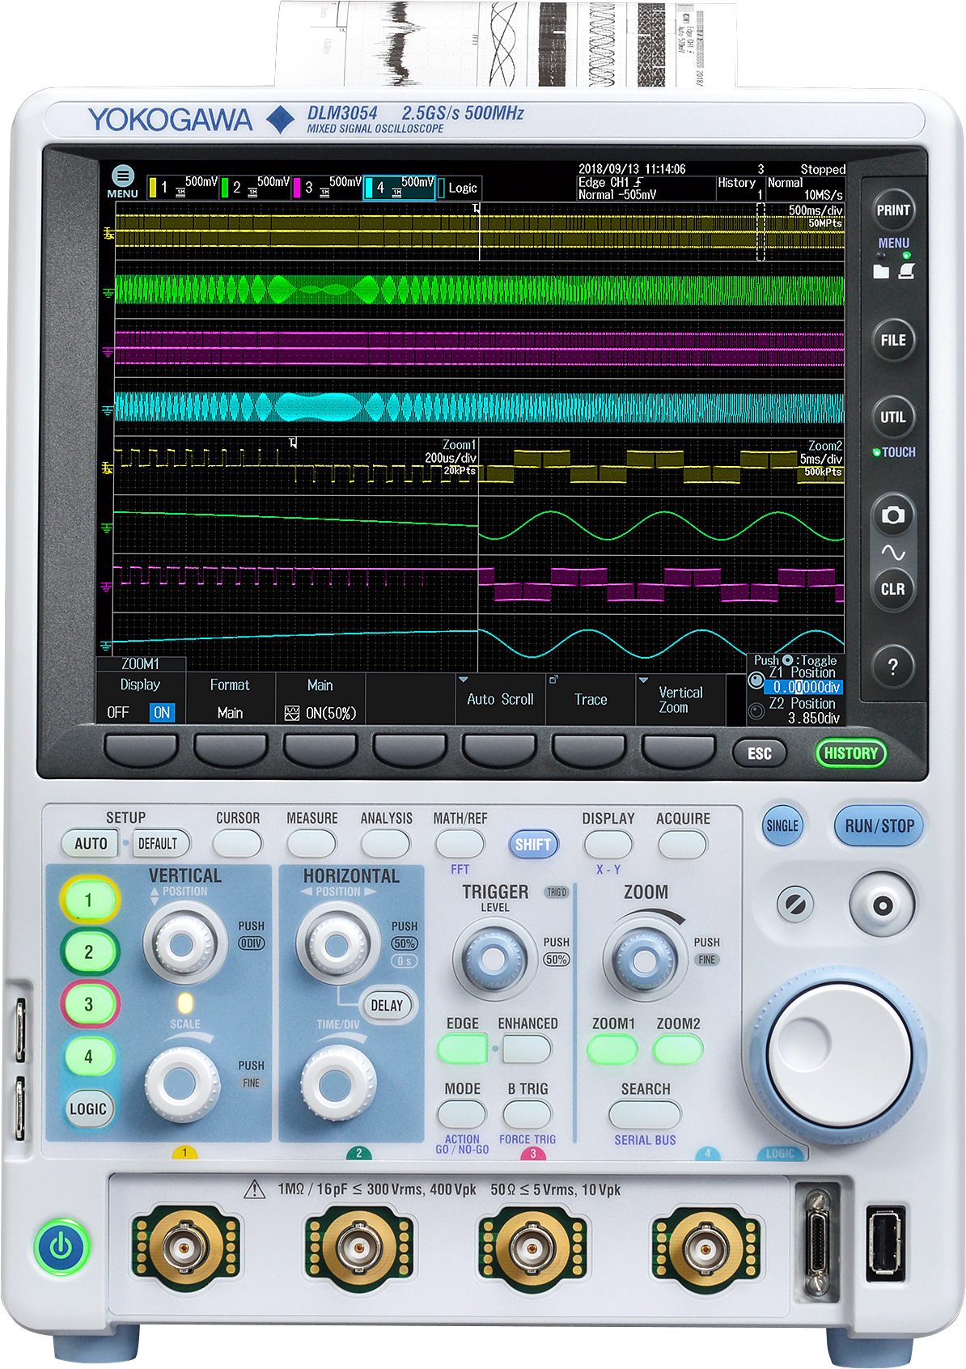966x1369 pixels.
Task: Expand the Vertical Zoom soft menu
Action: [680, 700]
